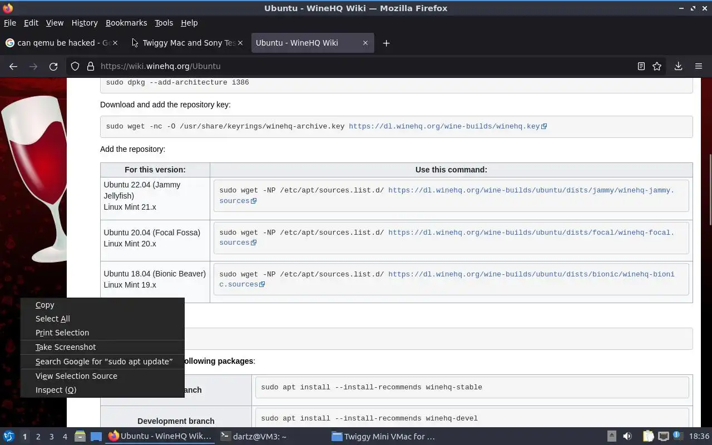Image resolution: width=712 pixels, height=445 pixels.
Task: Click the blue show desktop icon
Action: [x=96, y=437]
